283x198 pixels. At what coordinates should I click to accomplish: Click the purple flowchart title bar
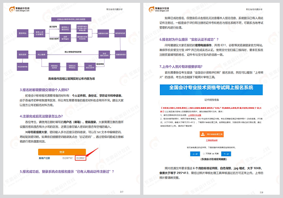tap(71, 19)
